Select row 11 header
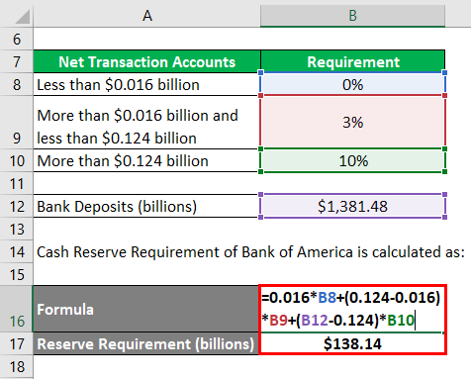Screen dimensions: 471x379 tap(17, 183)
